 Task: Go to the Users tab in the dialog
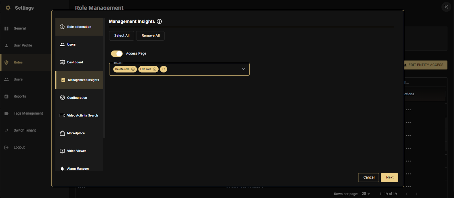click(71, 45)
